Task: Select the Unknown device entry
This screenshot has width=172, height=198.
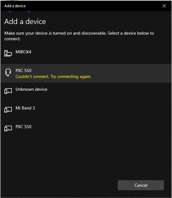Action: click(86, 92)
